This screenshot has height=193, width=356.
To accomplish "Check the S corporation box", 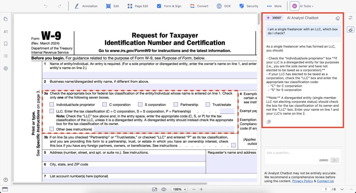I will 140,104.
